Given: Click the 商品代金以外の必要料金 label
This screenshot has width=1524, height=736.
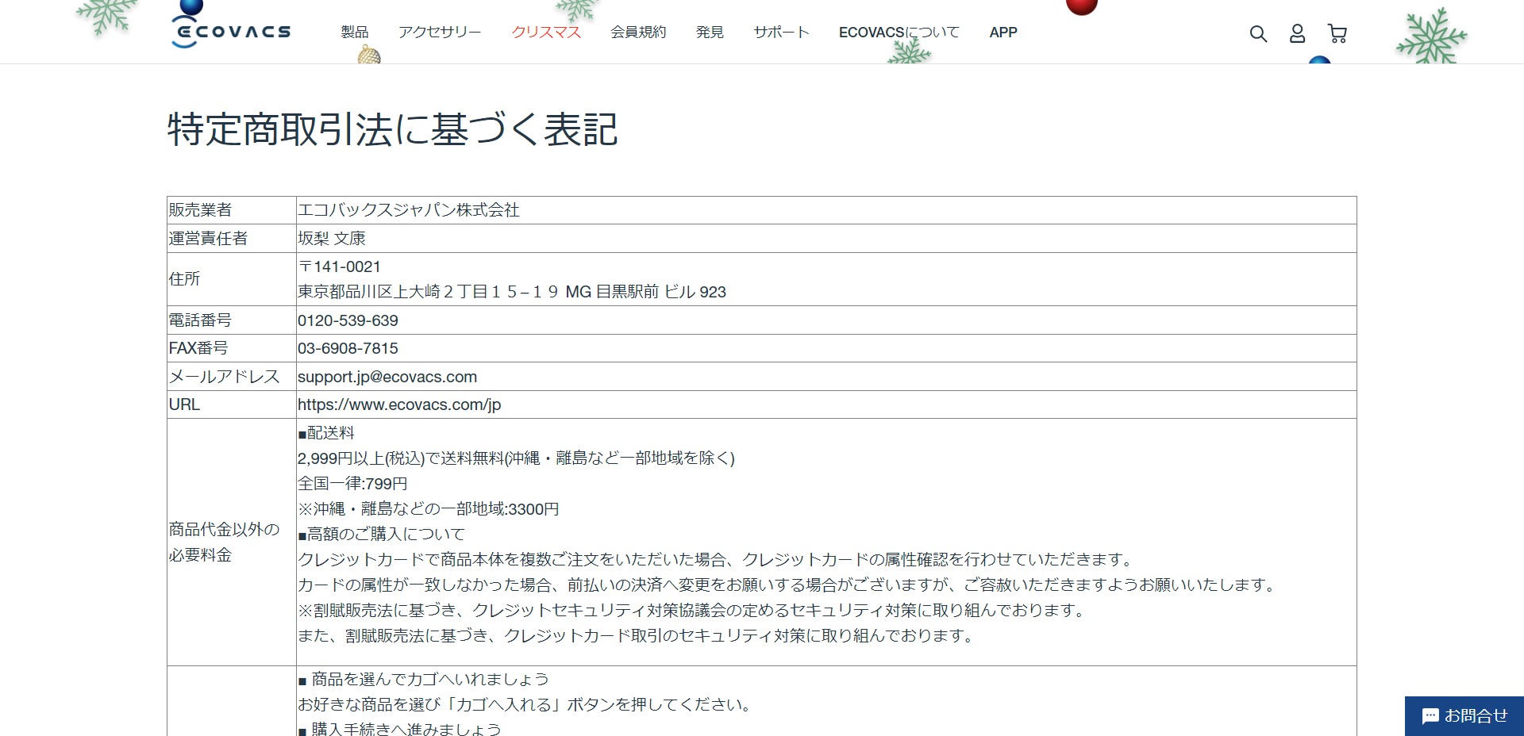Looking at the screenshot, I should pyautogui.click(x=224, y=542).
